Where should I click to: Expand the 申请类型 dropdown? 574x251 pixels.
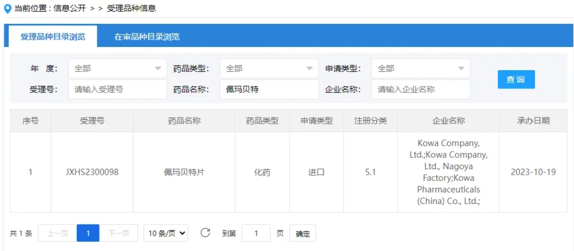coord(420,69)
